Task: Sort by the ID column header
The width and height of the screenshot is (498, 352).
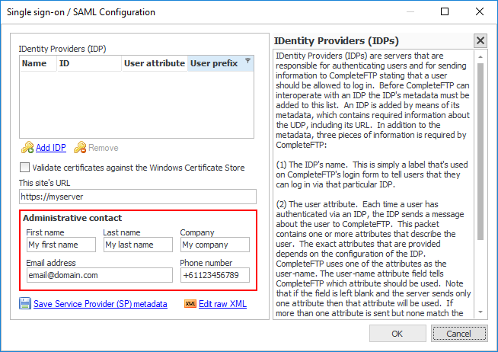Action: click(x=65, y=63)
